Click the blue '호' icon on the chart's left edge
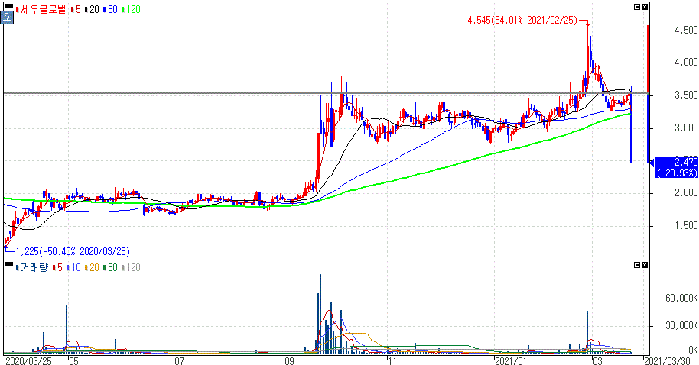The width and height of the screenshot is (699, 365). (7, 18)
